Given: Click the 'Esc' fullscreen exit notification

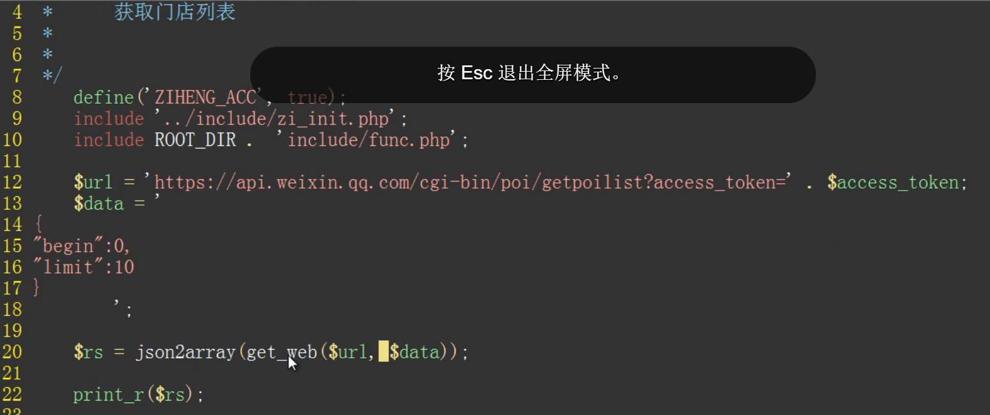Looking at the screenshot, I should [x=532, y=74].
